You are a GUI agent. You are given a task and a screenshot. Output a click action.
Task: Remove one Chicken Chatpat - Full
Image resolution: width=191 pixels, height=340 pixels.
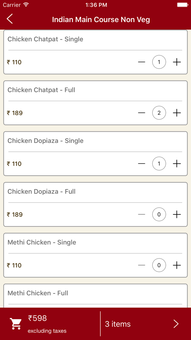pos(142,113)
